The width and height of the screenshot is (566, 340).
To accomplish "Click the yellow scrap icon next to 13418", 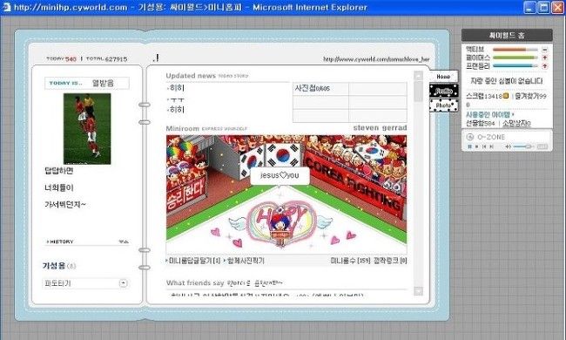I will (x=506, y=96).
